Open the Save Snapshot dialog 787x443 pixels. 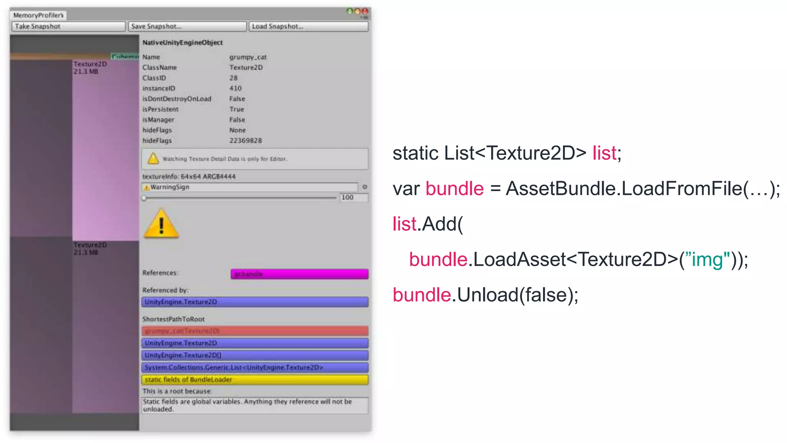point(187,27)
